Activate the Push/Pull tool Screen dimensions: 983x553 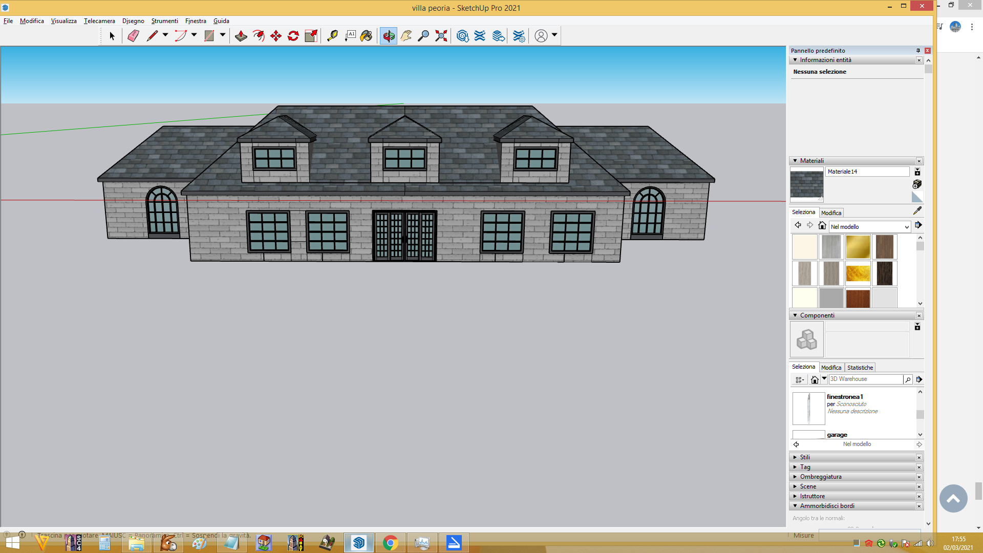point(241,36)
